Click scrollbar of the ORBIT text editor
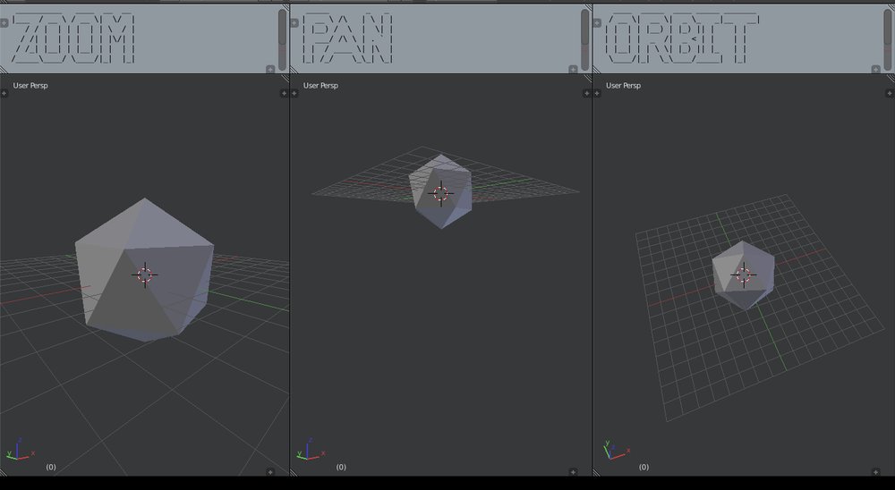The height and width of the screenshot is (490, 895). [x=888, y=39]
